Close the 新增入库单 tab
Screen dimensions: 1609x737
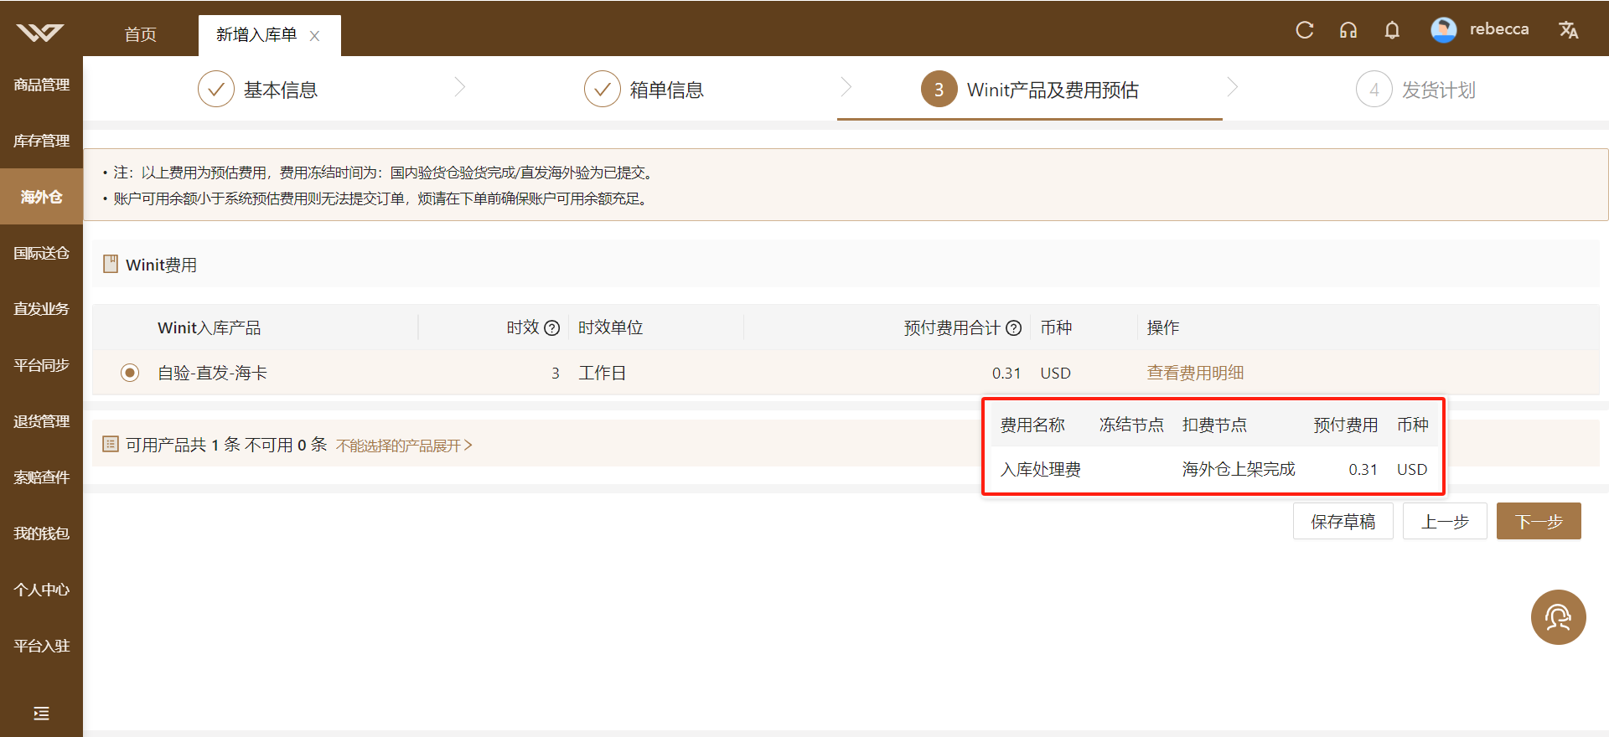(x=314, y=36)
